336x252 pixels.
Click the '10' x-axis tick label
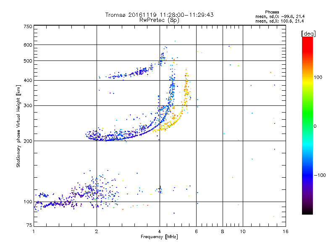tap(243, 231)
